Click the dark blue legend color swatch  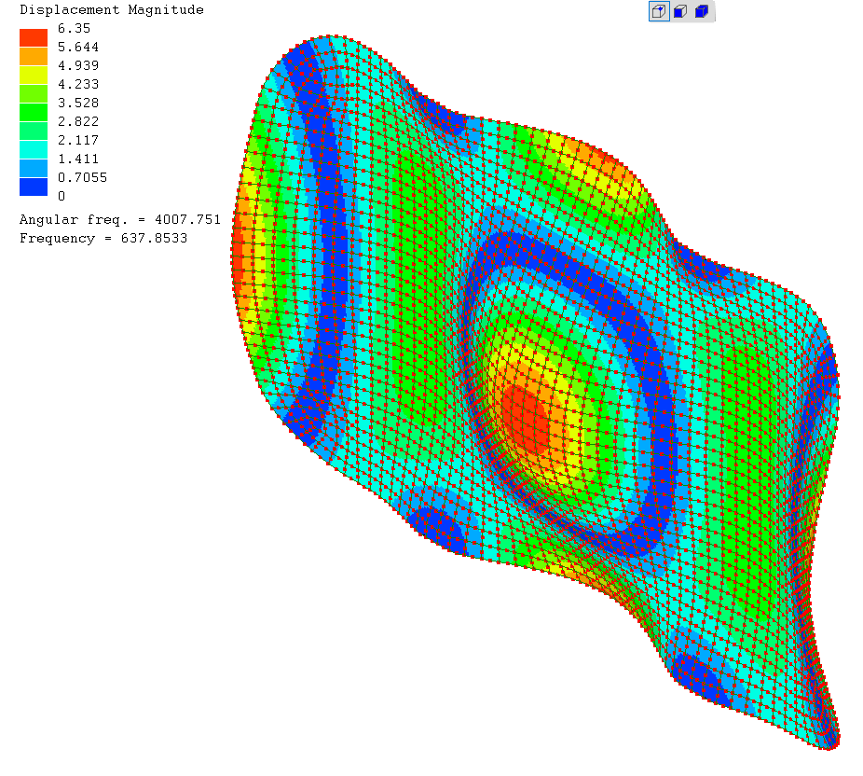click(x=34, y=187)
